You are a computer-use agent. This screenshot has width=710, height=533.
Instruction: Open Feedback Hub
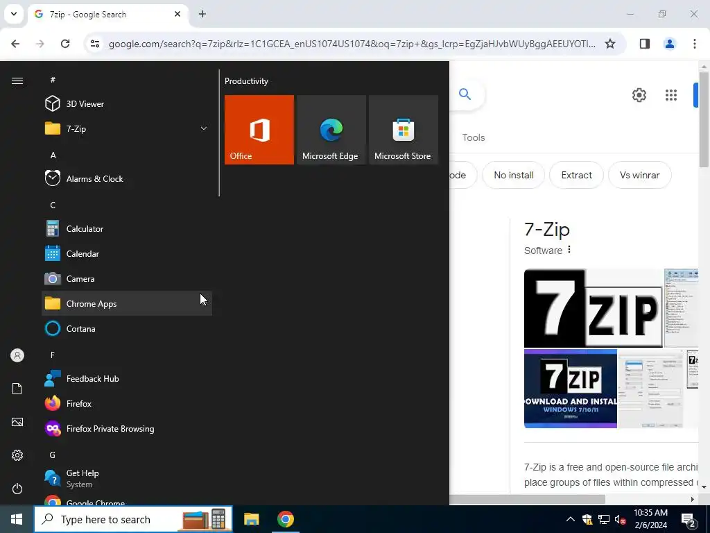coord(127,378)
